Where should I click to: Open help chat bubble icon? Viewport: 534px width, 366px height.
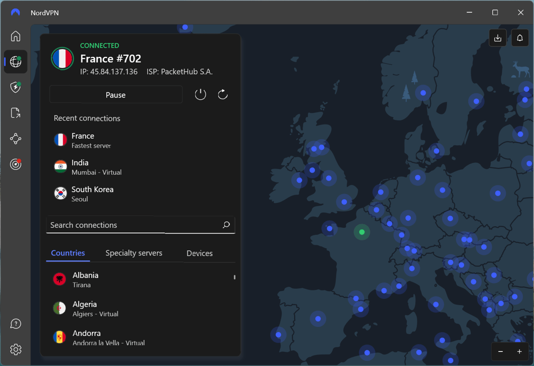[x=16, y=324]
